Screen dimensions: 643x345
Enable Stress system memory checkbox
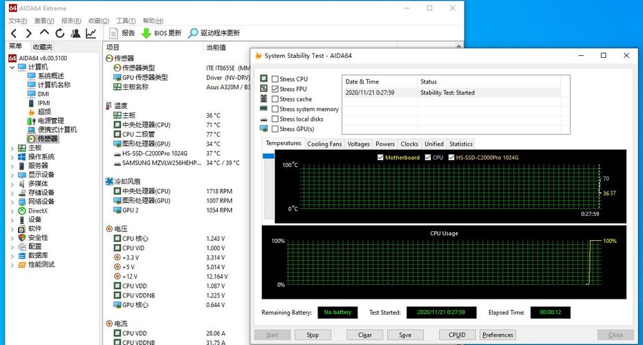click(275, 109)
